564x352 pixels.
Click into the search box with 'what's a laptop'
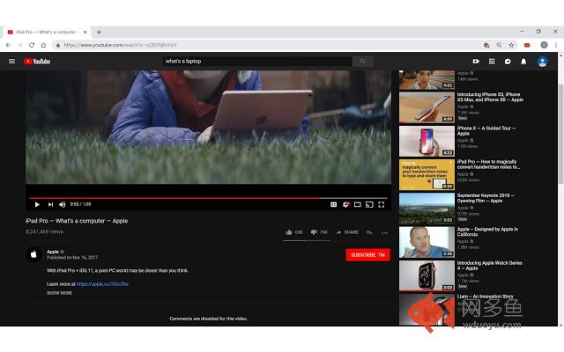coord(256,62)
